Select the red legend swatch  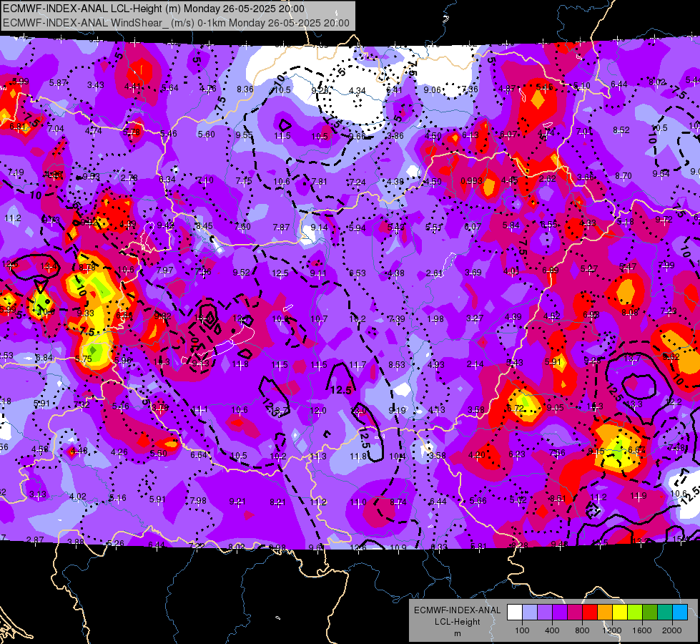(590, 613)
